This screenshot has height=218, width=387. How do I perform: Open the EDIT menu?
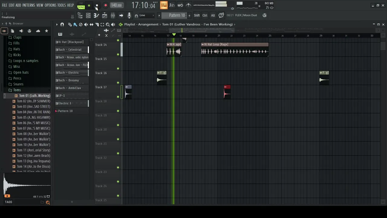11,5
